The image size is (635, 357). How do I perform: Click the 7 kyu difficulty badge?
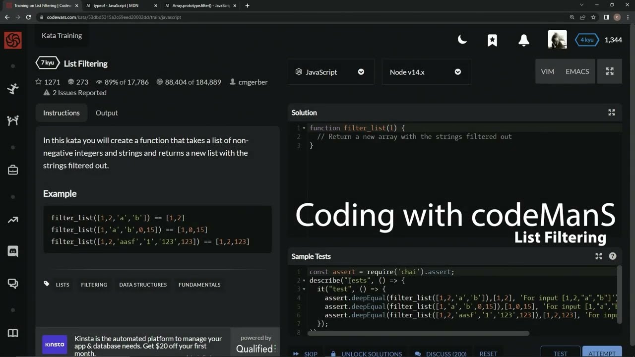(47, 63)
